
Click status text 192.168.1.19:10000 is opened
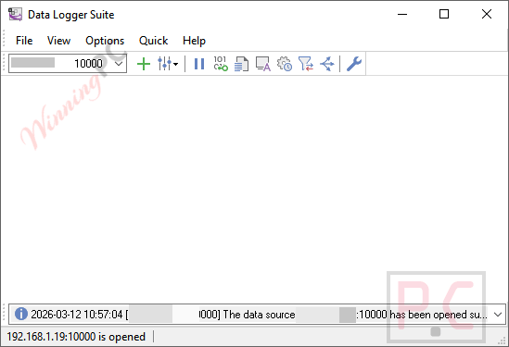(76, 337)
